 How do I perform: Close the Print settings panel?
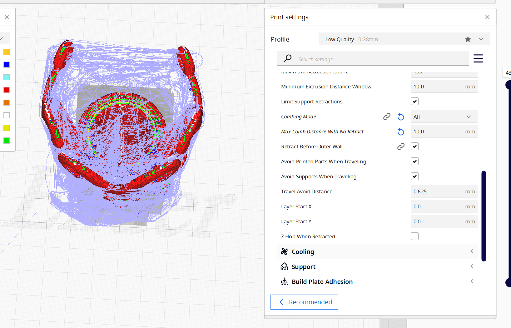(x=487, y=17)
